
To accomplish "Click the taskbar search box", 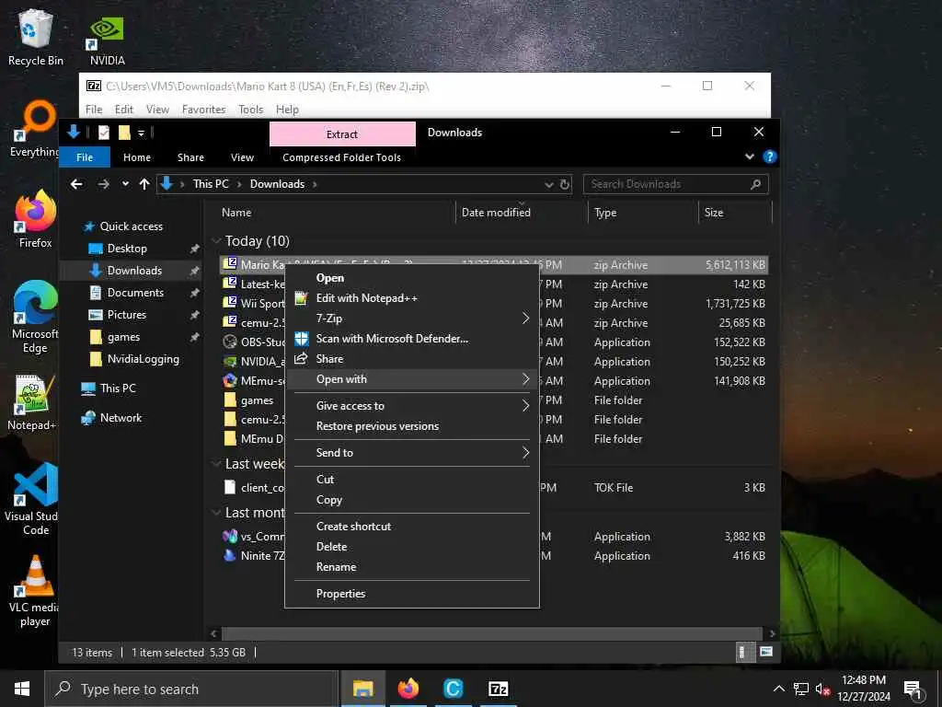I will tap(191, 689).
